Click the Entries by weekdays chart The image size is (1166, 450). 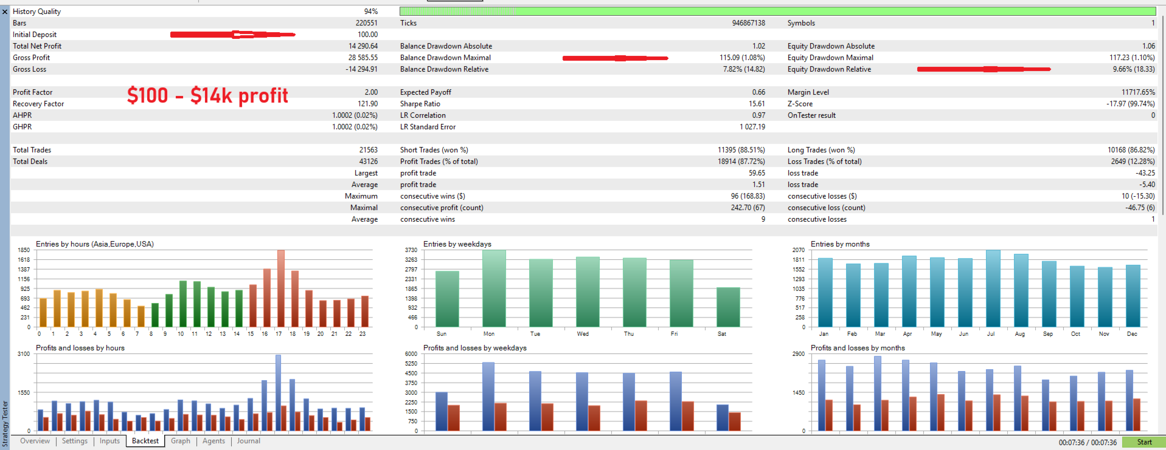(580, 287)
